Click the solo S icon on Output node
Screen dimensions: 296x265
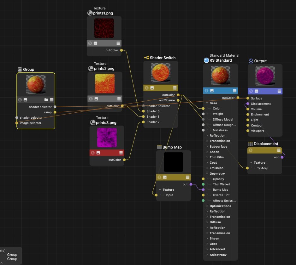click(251, 91)
